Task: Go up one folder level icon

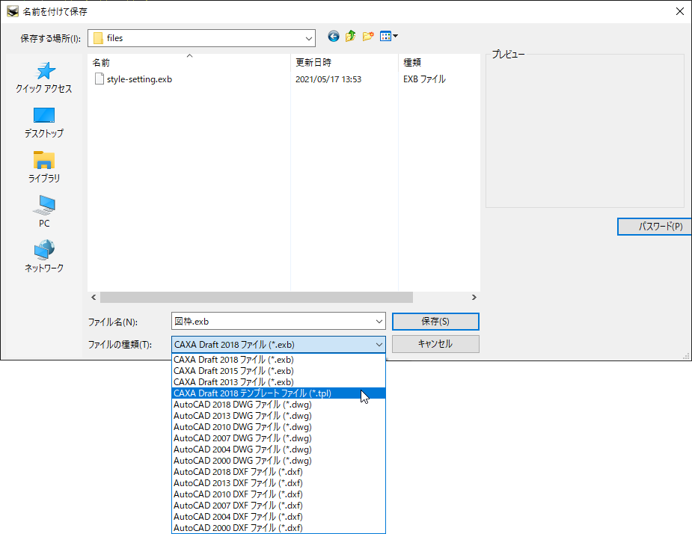Action: coord(350,37)
